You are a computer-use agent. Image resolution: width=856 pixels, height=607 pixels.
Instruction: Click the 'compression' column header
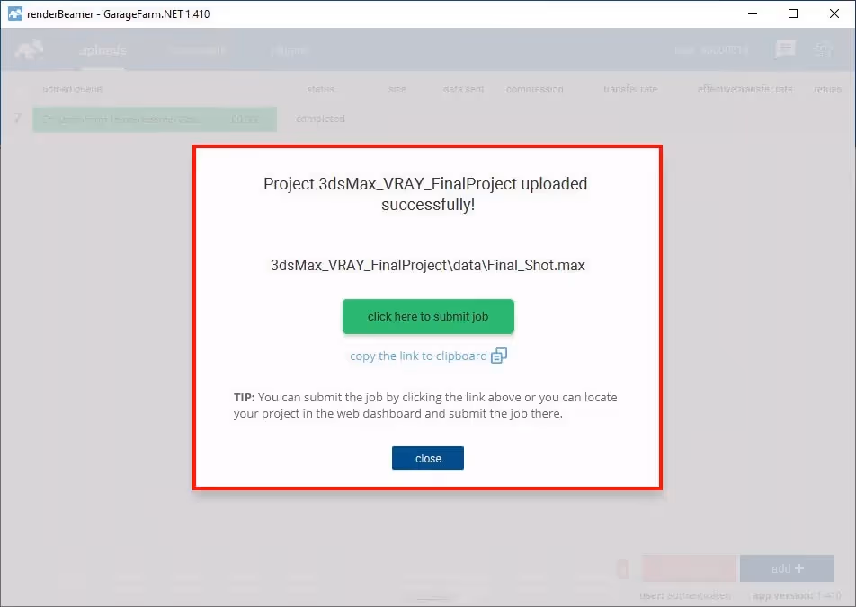pyautogui.click(x=534, y=89)
